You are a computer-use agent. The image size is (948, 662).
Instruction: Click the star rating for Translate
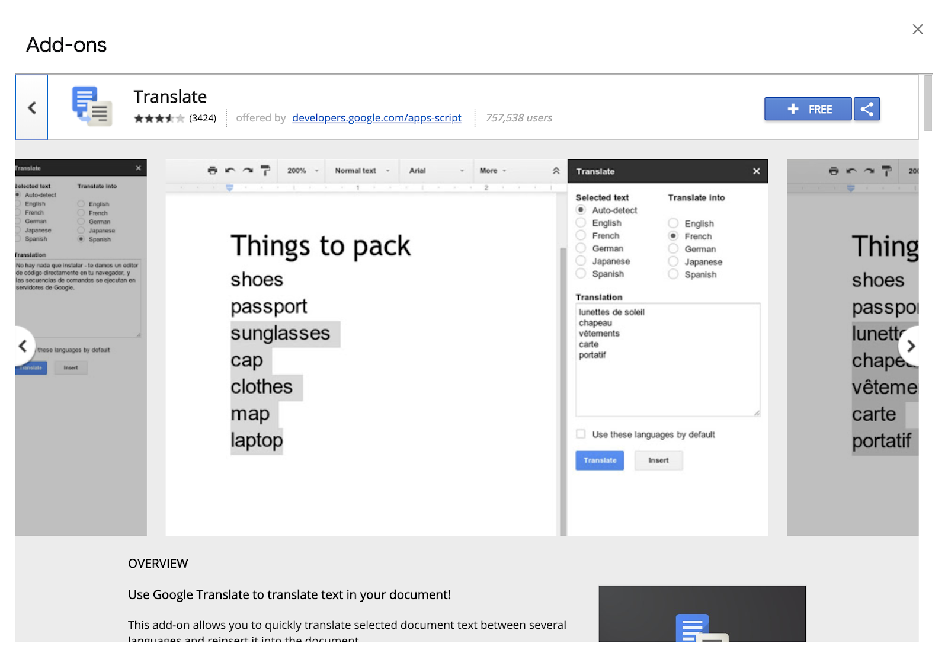[159, 119]
